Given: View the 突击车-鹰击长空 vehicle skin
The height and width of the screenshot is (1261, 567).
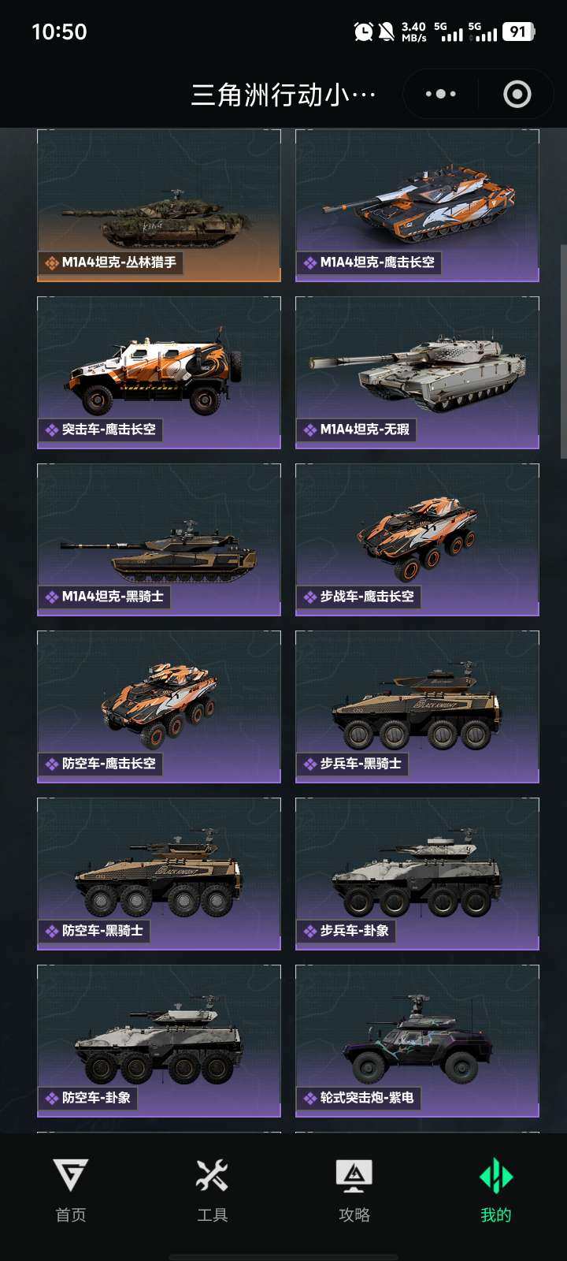Looking at the screenshot, I should [x=159, y=373].
